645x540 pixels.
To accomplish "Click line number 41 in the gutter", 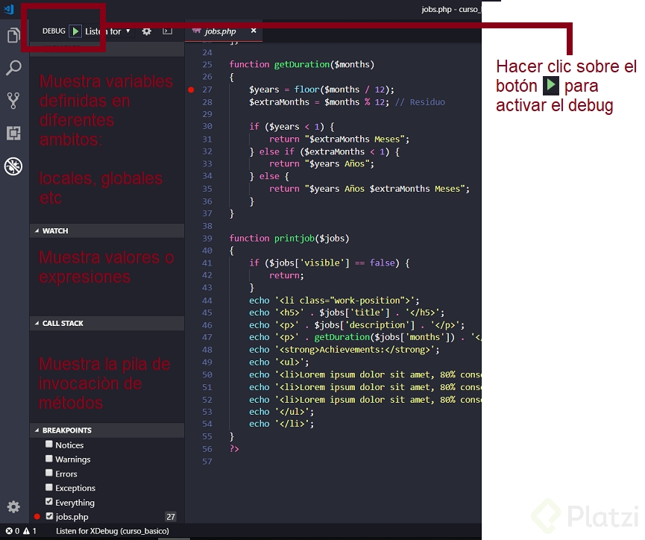I will 207,263.
